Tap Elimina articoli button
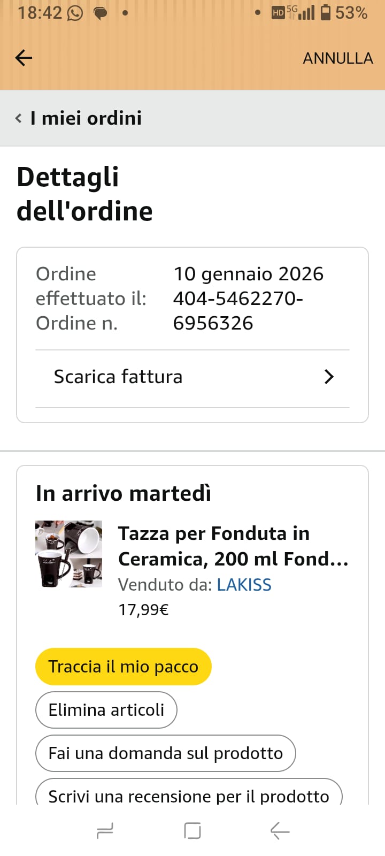Viewport: 385px width, 856px height. tap(106, 710)
